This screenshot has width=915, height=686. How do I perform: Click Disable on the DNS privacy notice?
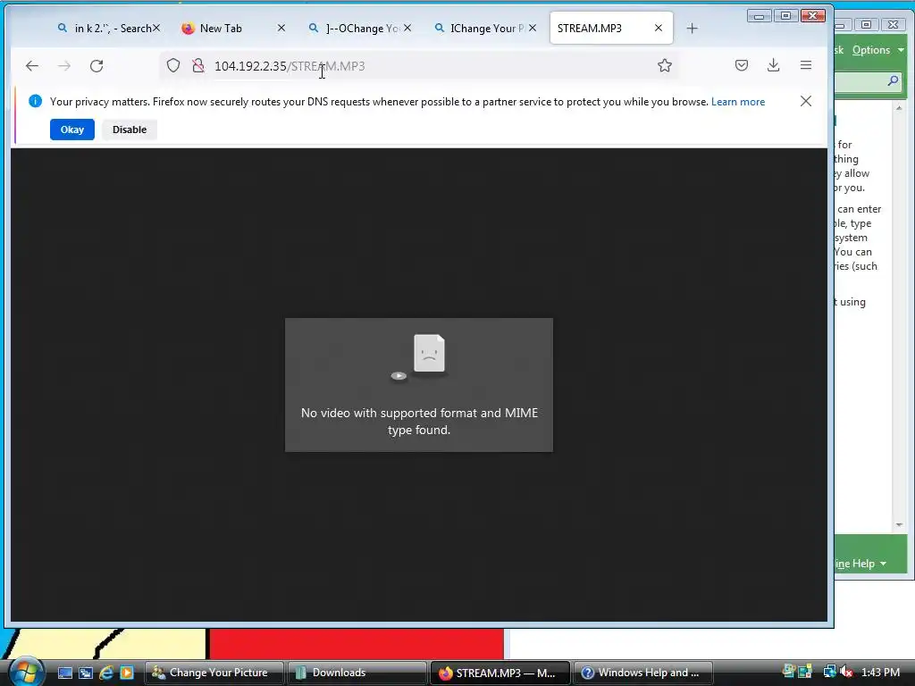point(130,130)
